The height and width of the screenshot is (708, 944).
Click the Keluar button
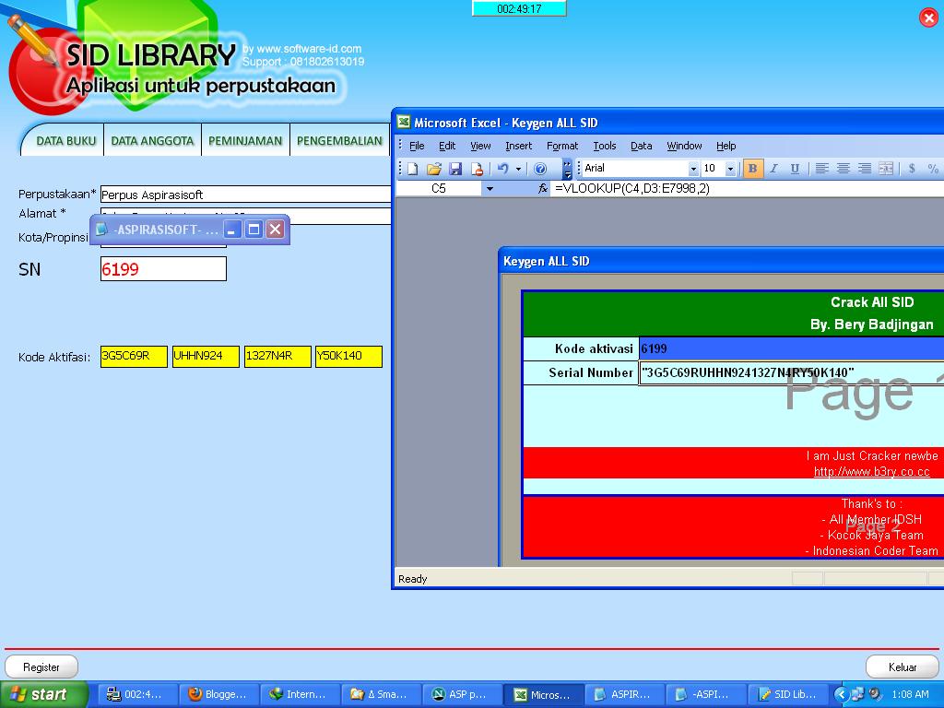click(x=902, y=667)
